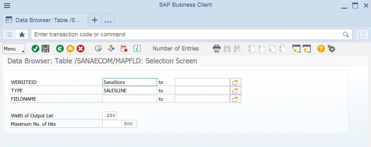Click the favorites star icon
The width and height of the screenshot is (371, 147).
tap(22, 34)
